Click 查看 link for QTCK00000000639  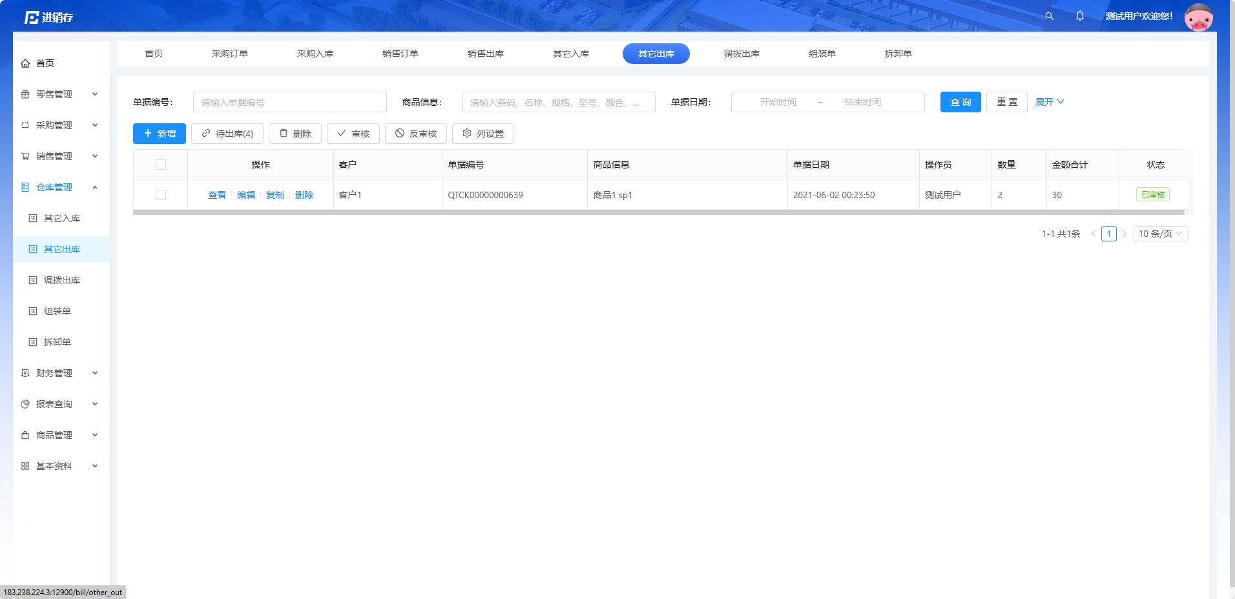point(217,195)
